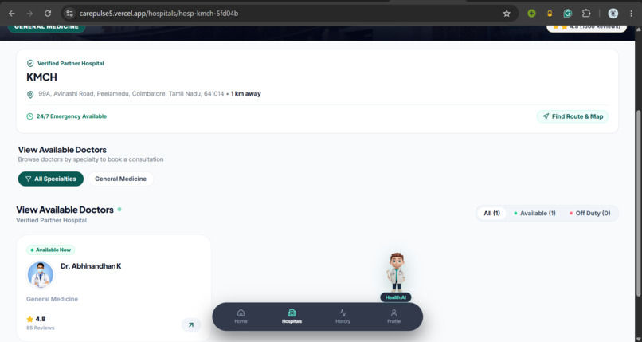The image size is (642, 342).
Task: Click the 4.8 rating reviews badge
Action: [586, 28]
